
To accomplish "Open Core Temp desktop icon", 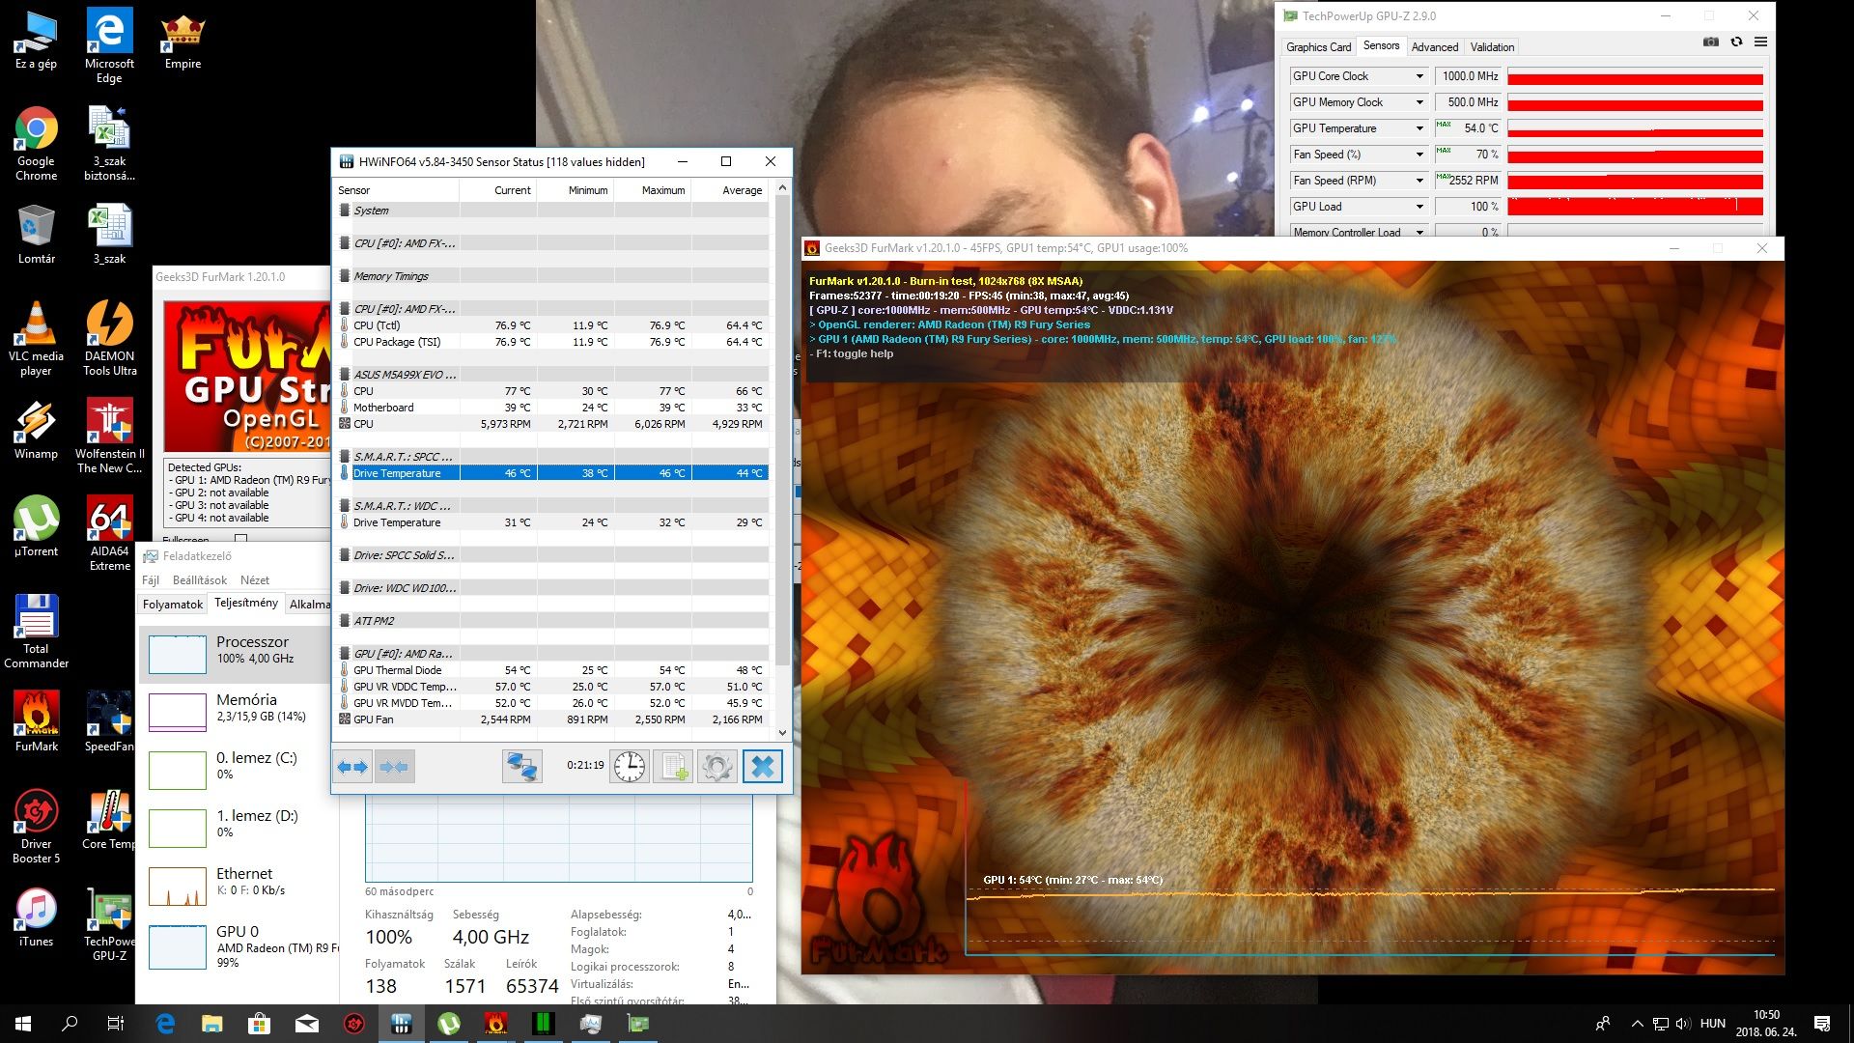I will [110, 820].
